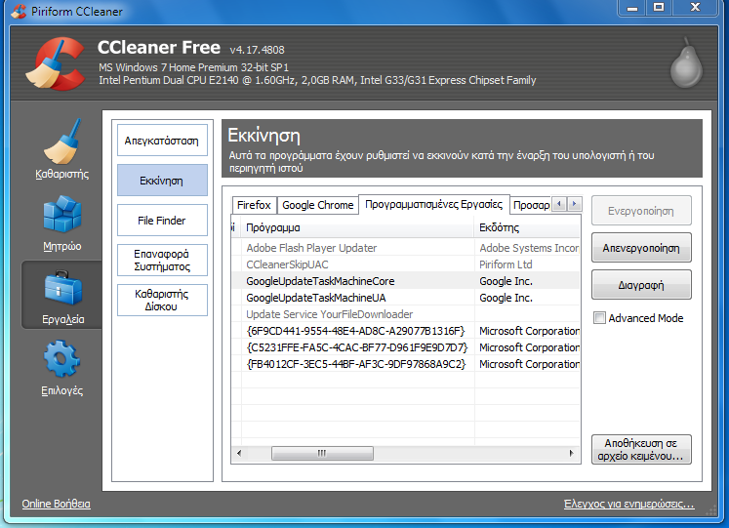Select the Εκκίνηση startup tool
Image resolution: width=729 pixels, height=528 pixels.
pyautogui.click(x=162, y=181)
